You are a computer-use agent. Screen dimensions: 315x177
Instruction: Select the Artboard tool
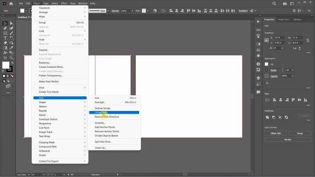click(x=5, y=58)
